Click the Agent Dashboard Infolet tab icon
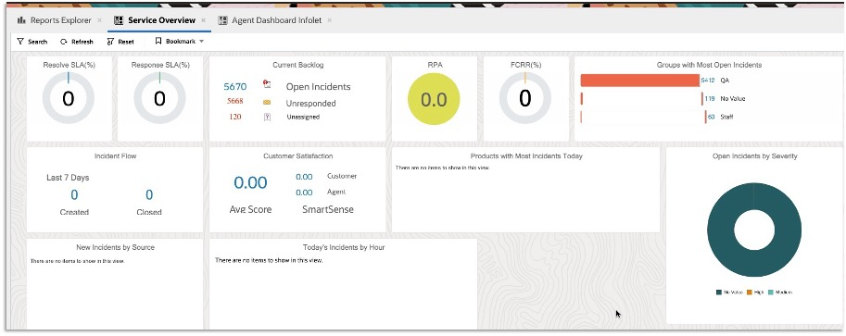This screenshot has height=336, width=846. click(x=222, y=20)
